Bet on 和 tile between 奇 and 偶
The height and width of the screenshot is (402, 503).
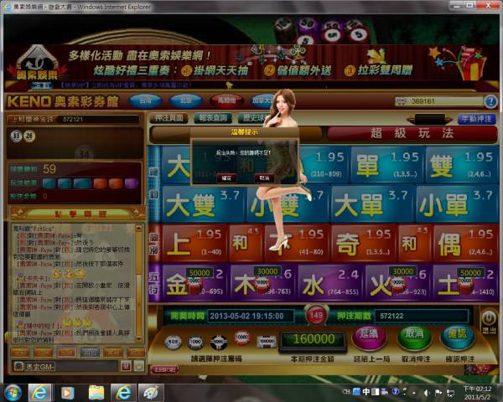tap(415, 244)
